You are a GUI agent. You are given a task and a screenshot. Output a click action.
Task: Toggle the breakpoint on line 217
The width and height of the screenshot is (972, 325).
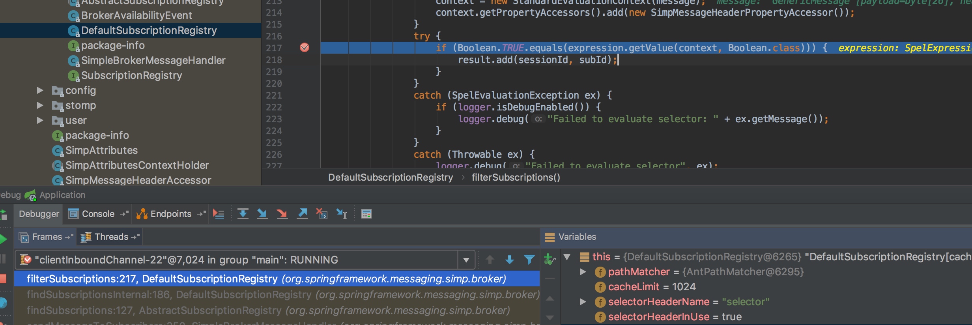coord(305,48)
